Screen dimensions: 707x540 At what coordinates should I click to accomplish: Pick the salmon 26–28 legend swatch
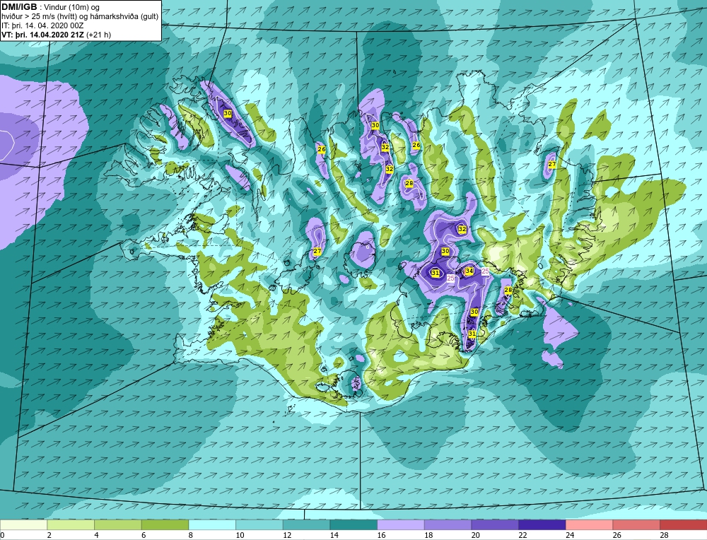pos(636,524)
